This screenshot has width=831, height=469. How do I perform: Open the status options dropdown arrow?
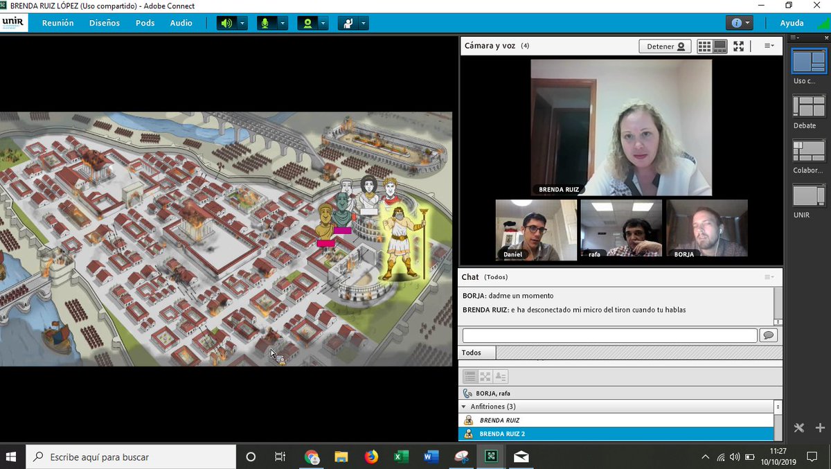(364, 23)
